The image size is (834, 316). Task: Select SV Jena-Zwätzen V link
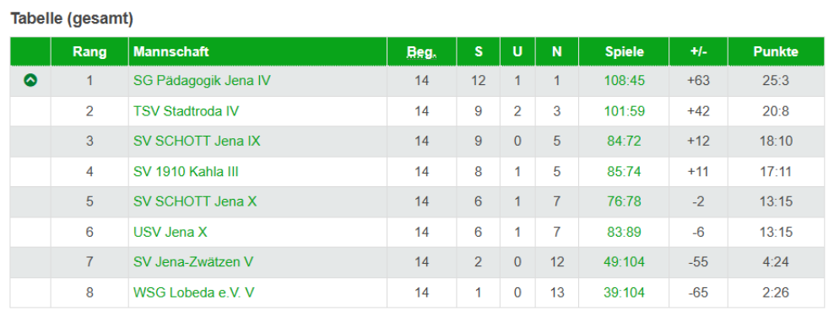[193, 262]
